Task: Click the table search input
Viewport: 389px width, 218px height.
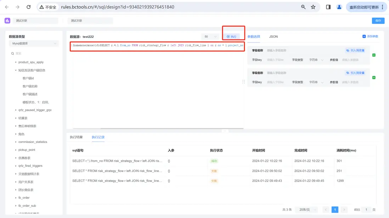Action: [35, 53]
